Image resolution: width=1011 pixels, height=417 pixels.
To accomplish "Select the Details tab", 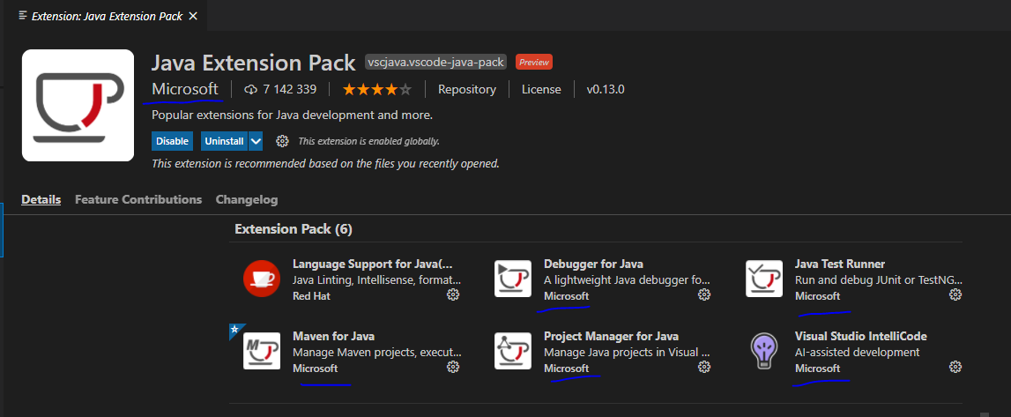I will [x=41, y=200].
